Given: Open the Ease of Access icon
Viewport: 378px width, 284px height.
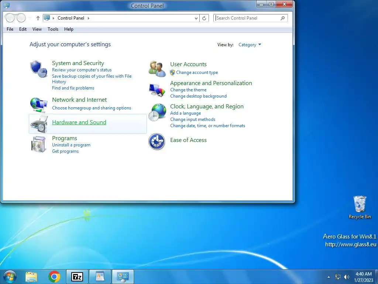Looking at the screenshot, I should [x=157, y=142].
